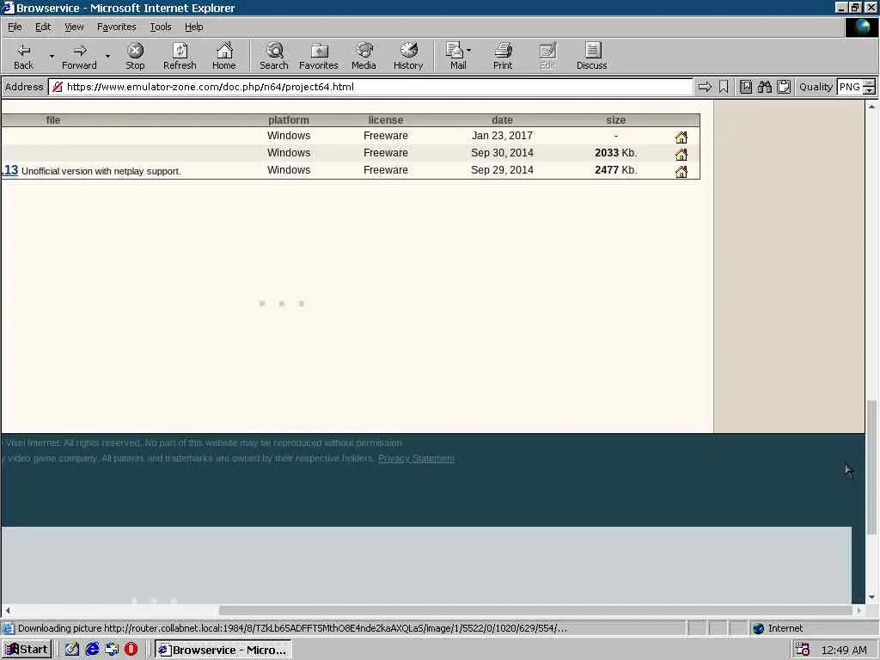This screenshot has width=880, height=660.
Task: Click the Back toolbar button
Action: (23, 56)
